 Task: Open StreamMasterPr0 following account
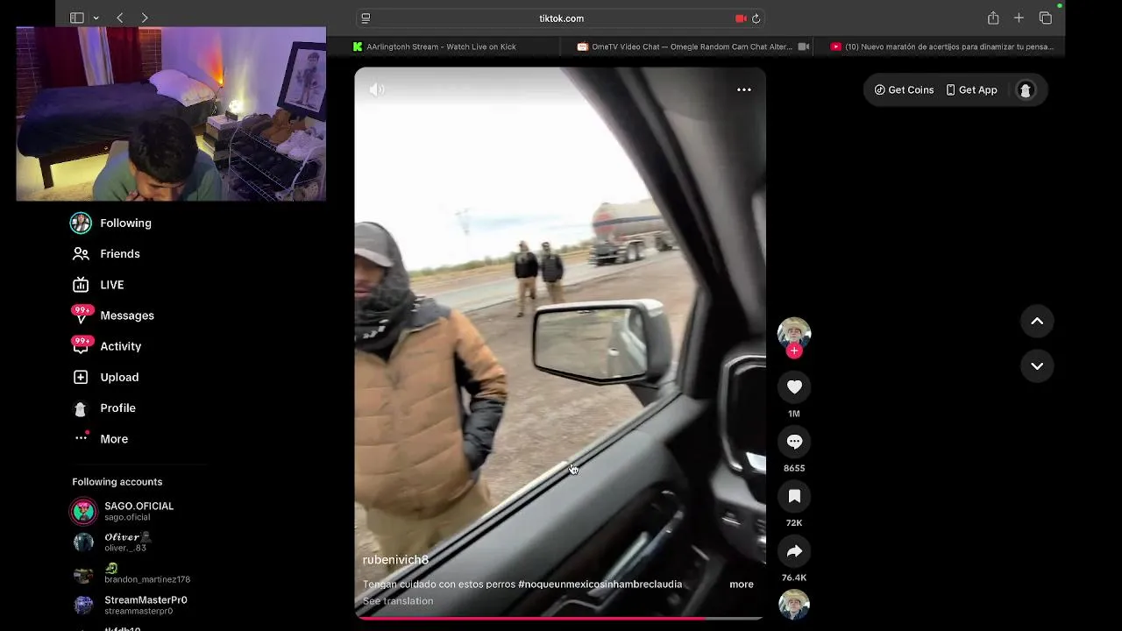(130, 605)
